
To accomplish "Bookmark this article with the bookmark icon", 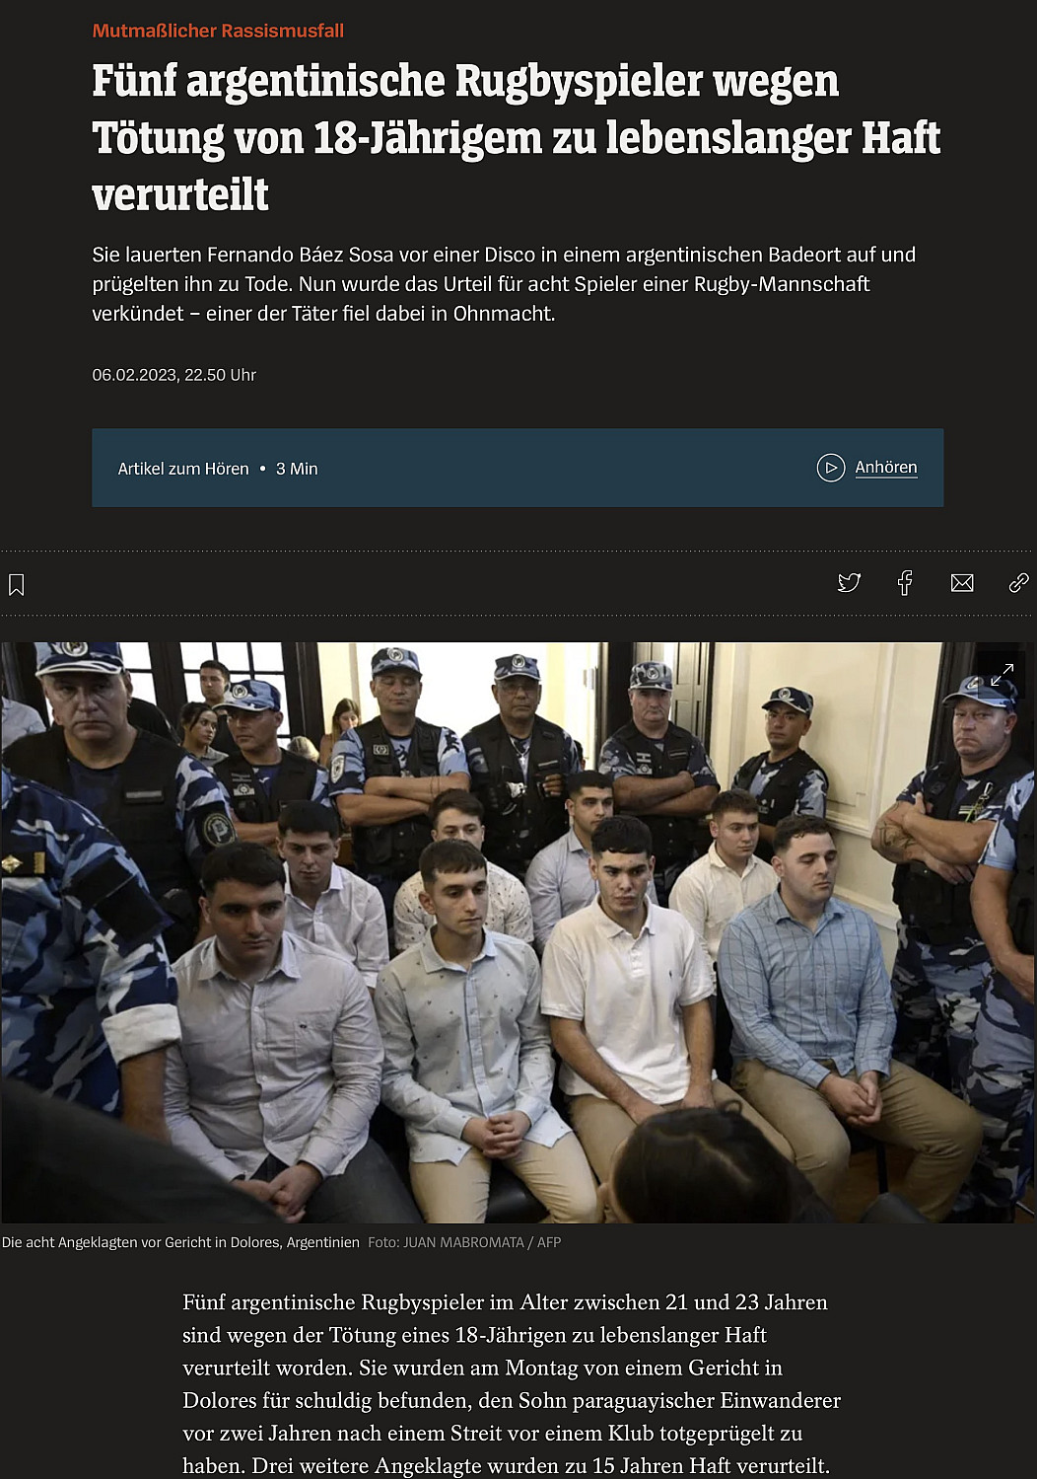I will 16,584.
